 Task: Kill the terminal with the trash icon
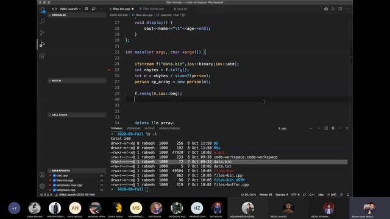333,128
